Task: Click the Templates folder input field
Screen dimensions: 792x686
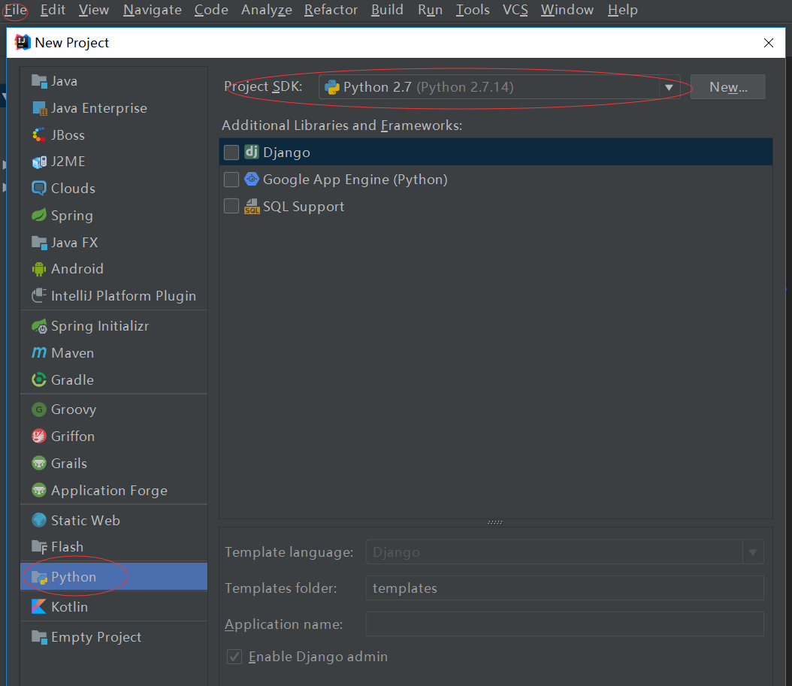Action: point(565,588)
